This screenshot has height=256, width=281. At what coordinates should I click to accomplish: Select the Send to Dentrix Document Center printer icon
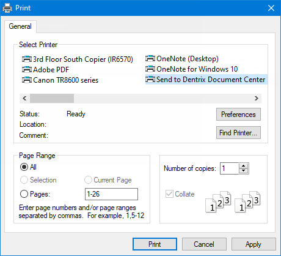click(x=150, y=80)
